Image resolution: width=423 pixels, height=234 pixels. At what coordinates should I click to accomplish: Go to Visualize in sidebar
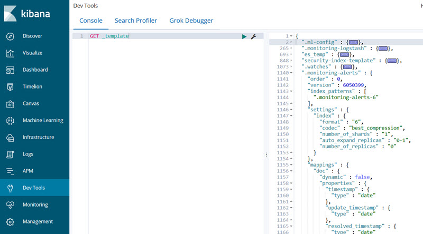(32, 53)
